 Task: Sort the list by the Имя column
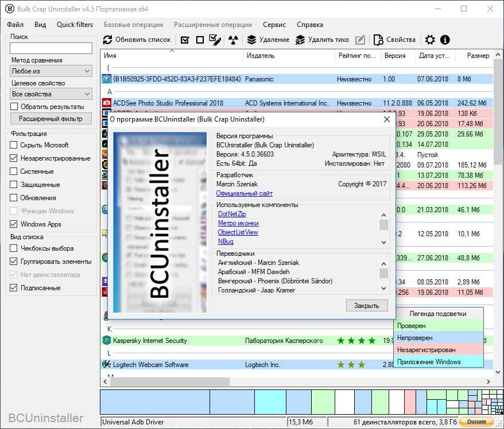(172, 56)
